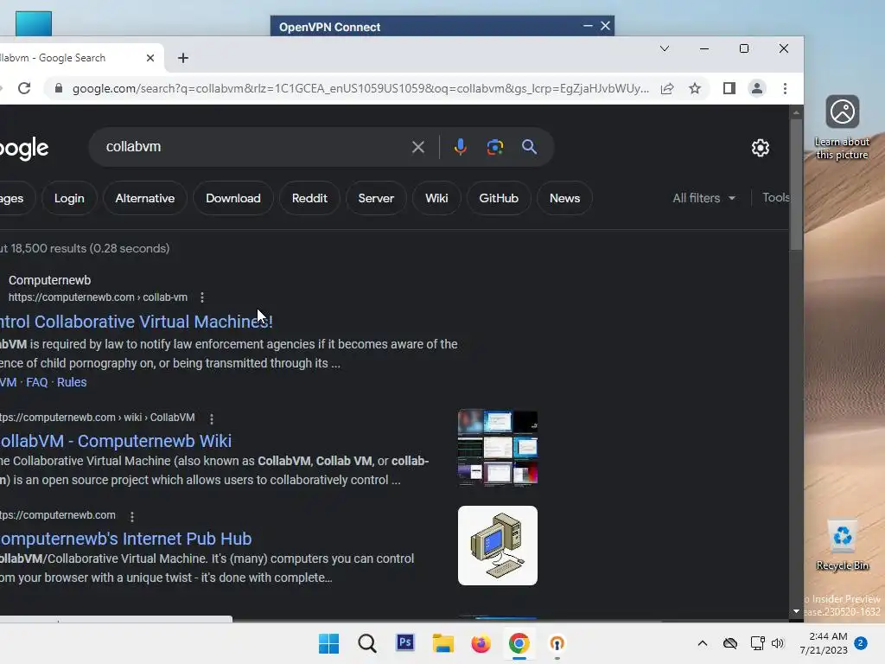
Task: Go to Google logo homepage
Action: [x=24, y=149]
